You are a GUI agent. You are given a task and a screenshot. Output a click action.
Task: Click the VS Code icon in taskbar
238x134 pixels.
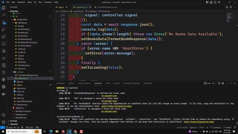point(69,131)
